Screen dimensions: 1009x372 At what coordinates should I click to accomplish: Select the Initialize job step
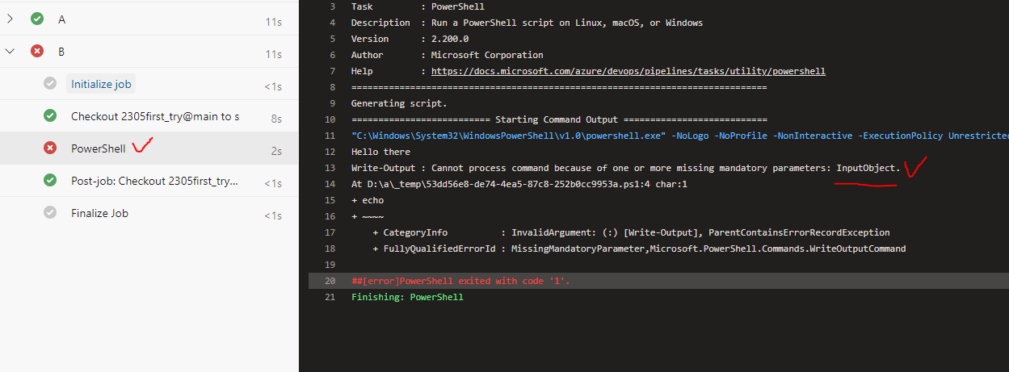tap(101, 84)
